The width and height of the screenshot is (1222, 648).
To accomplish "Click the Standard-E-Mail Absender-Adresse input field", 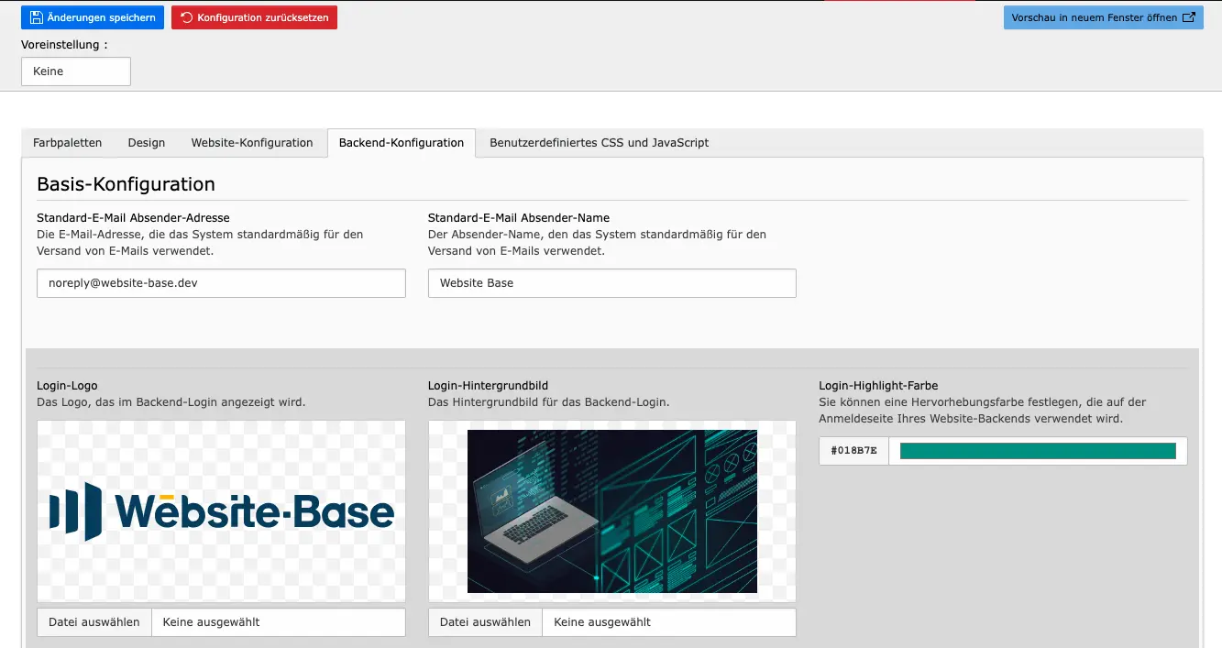I will (220, 283).
